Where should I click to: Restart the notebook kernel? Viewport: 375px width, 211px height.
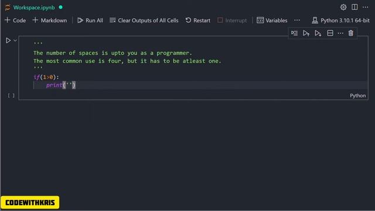tap(198, 21)
